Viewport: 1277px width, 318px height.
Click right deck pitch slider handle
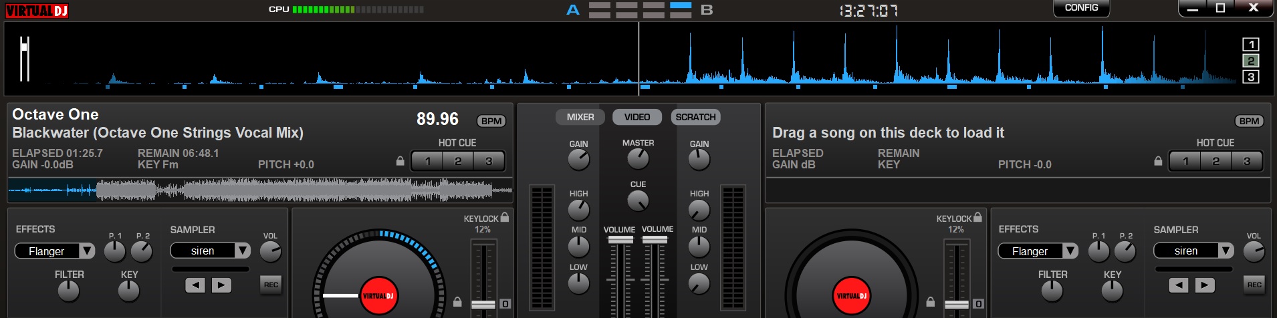pyautogui.click(x=956, y=305)
